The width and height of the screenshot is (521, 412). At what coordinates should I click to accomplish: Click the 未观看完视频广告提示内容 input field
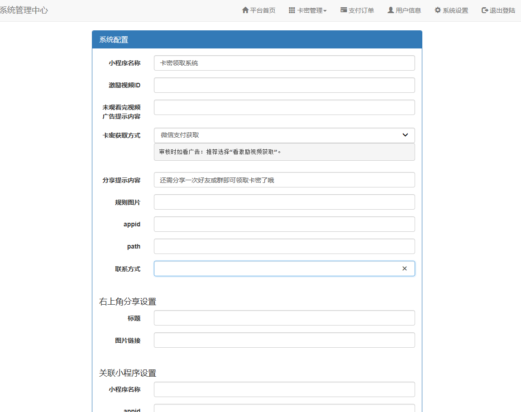(x=284, y=107)
